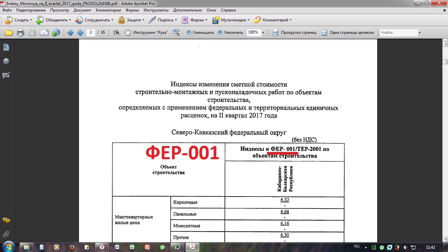Open the Комментарии menu
Viewport: 448px width, 252px height.
click(x=108, y=10)
